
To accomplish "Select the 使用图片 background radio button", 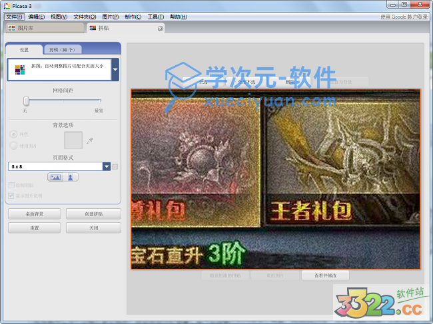I will pyautogui.click(x=13, y=146).
